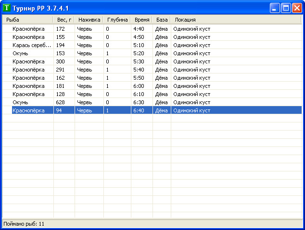
Task: Click weight value 628
Action: tap(60, 102)
